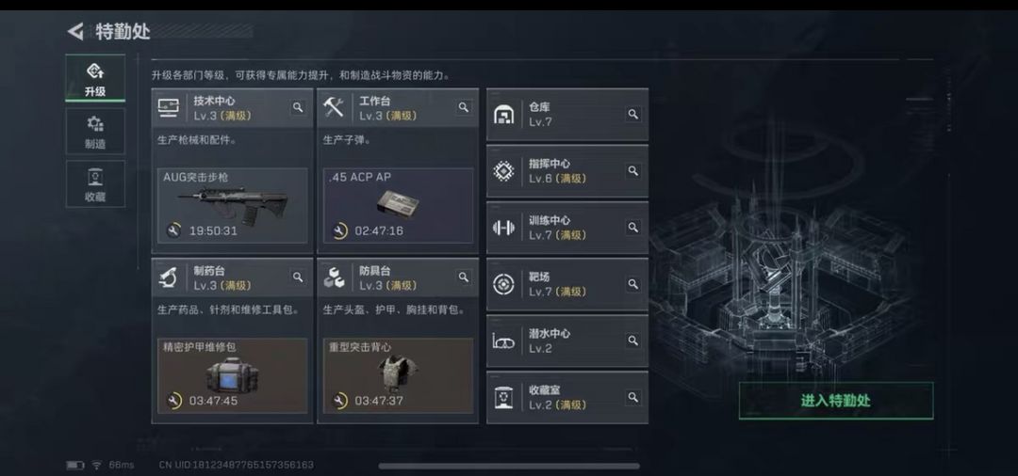1018x476 pixels.
Task: Open the AUG突击步枪 production item
Action: (x=233, y=206)
